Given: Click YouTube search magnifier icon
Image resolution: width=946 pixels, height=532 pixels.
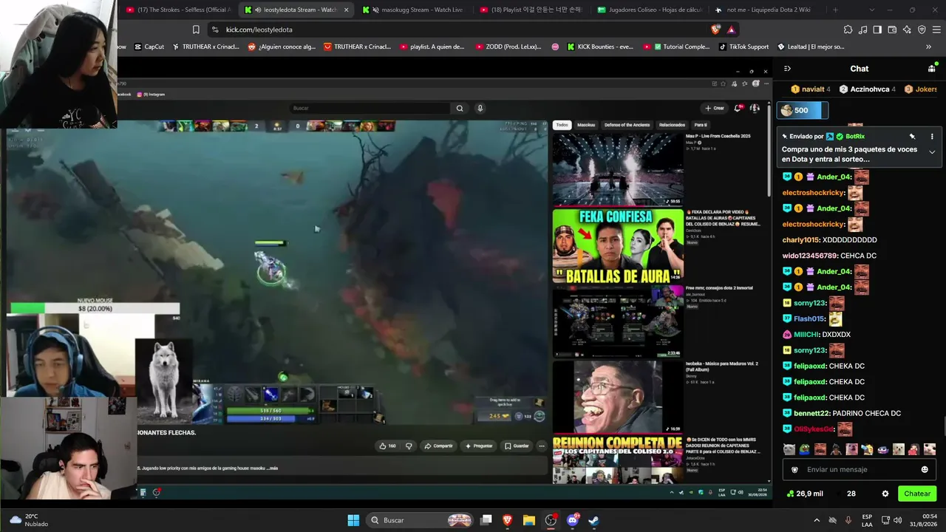Looking at the screenshot, I should click(x=460, y=108).
